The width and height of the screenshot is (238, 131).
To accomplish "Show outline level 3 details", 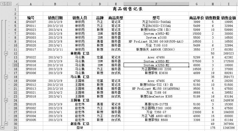I will (x=10, y=4).
